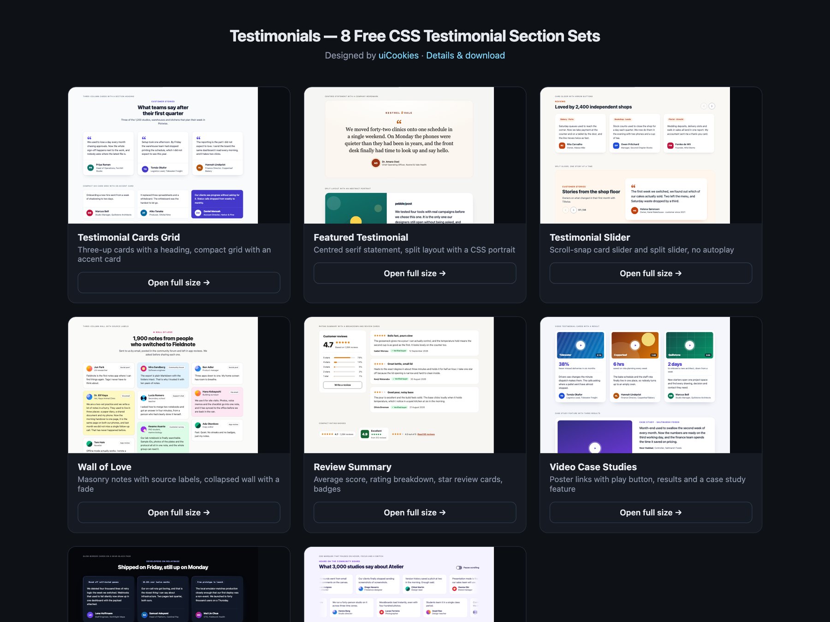Open Video Case Studies at full size

651,512
